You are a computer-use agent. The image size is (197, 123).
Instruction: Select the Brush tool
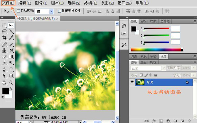11,44
